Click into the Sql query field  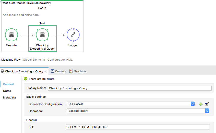click(138, 127)
